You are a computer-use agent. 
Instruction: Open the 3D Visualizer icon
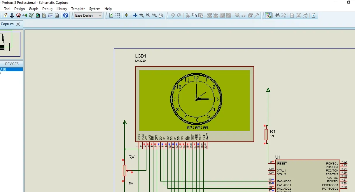tap(25, 15)
